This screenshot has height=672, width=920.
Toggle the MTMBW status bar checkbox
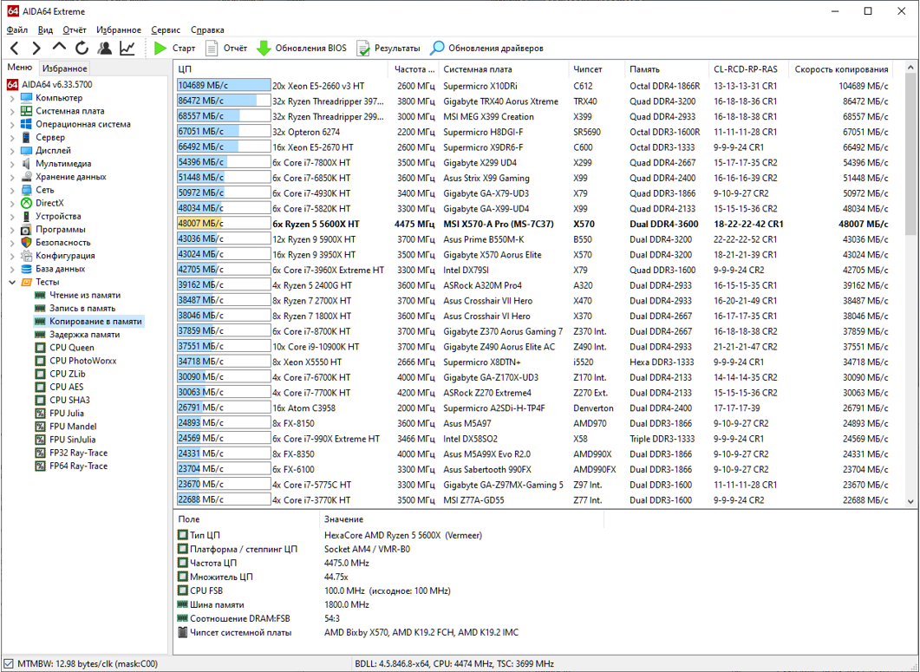click(x=9, y=664)
